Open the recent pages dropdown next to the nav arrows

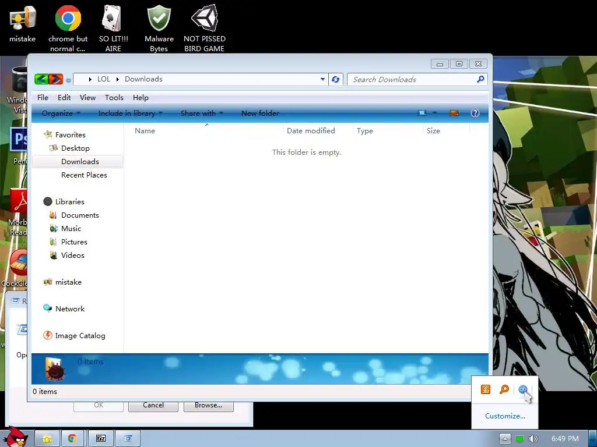(68, 80)
